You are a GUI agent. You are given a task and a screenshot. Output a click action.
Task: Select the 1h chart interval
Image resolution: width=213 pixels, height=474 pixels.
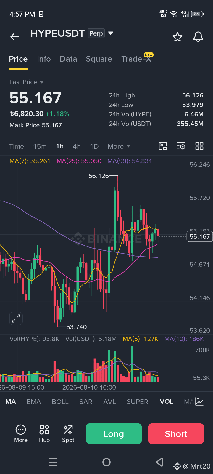point(60,146)
